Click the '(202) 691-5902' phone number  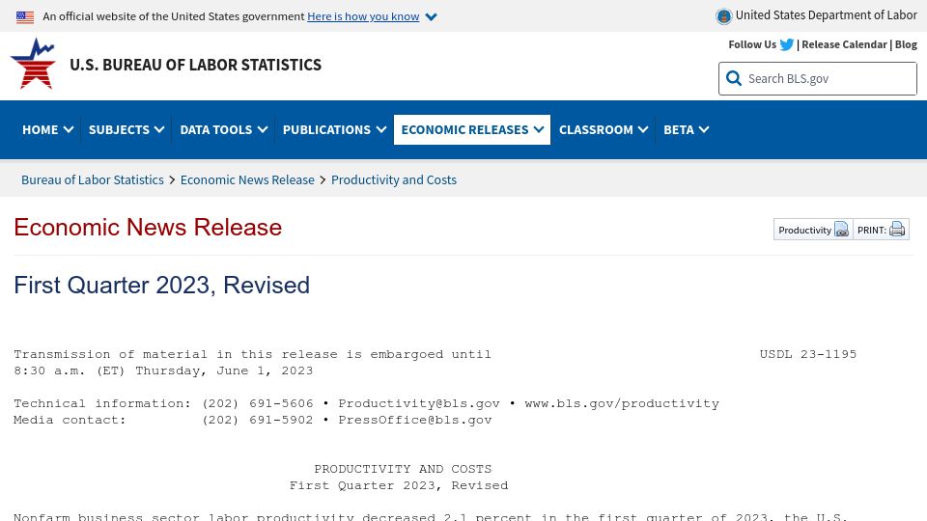point(257,420)
